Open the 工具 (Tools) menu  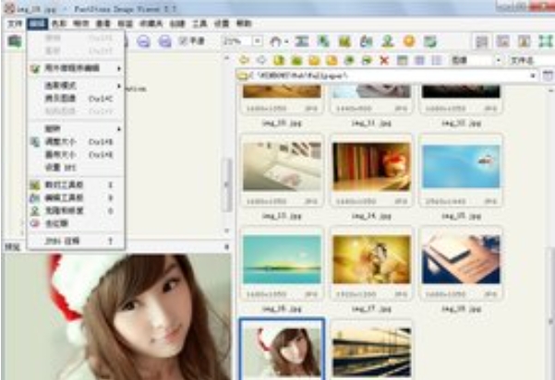(199, 24)
